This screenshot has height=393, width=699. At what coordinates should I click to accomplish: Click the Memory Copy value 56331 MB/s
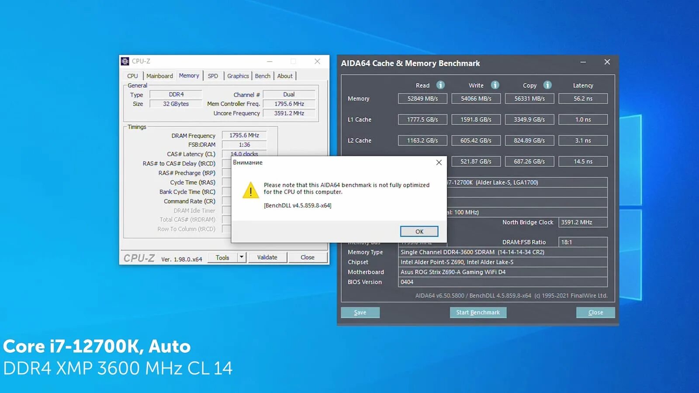pyautogui.click(x=529, y=99)
